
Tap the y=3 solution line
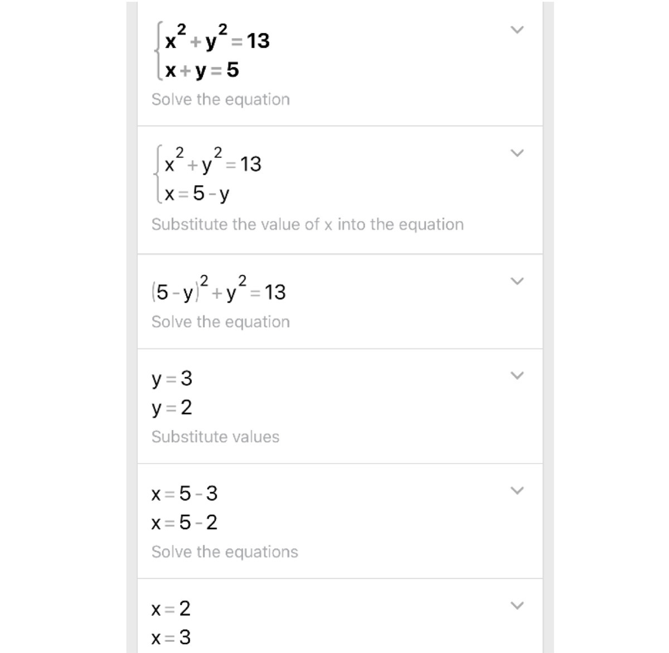(172, 379)
